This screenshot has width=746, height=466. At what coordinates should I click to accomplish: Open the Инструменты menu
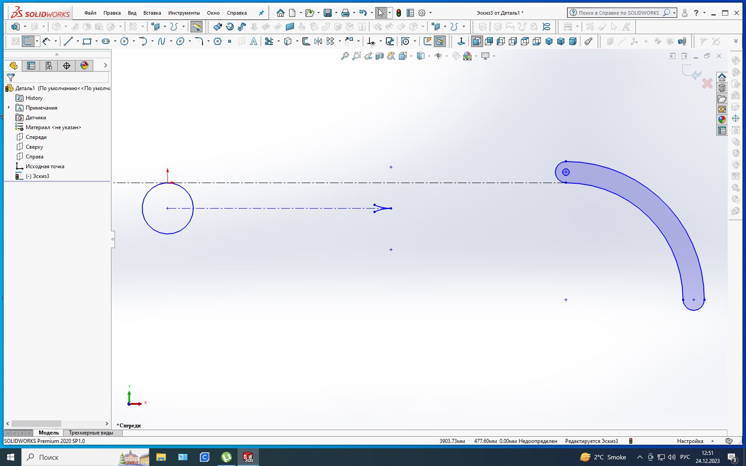183,13
